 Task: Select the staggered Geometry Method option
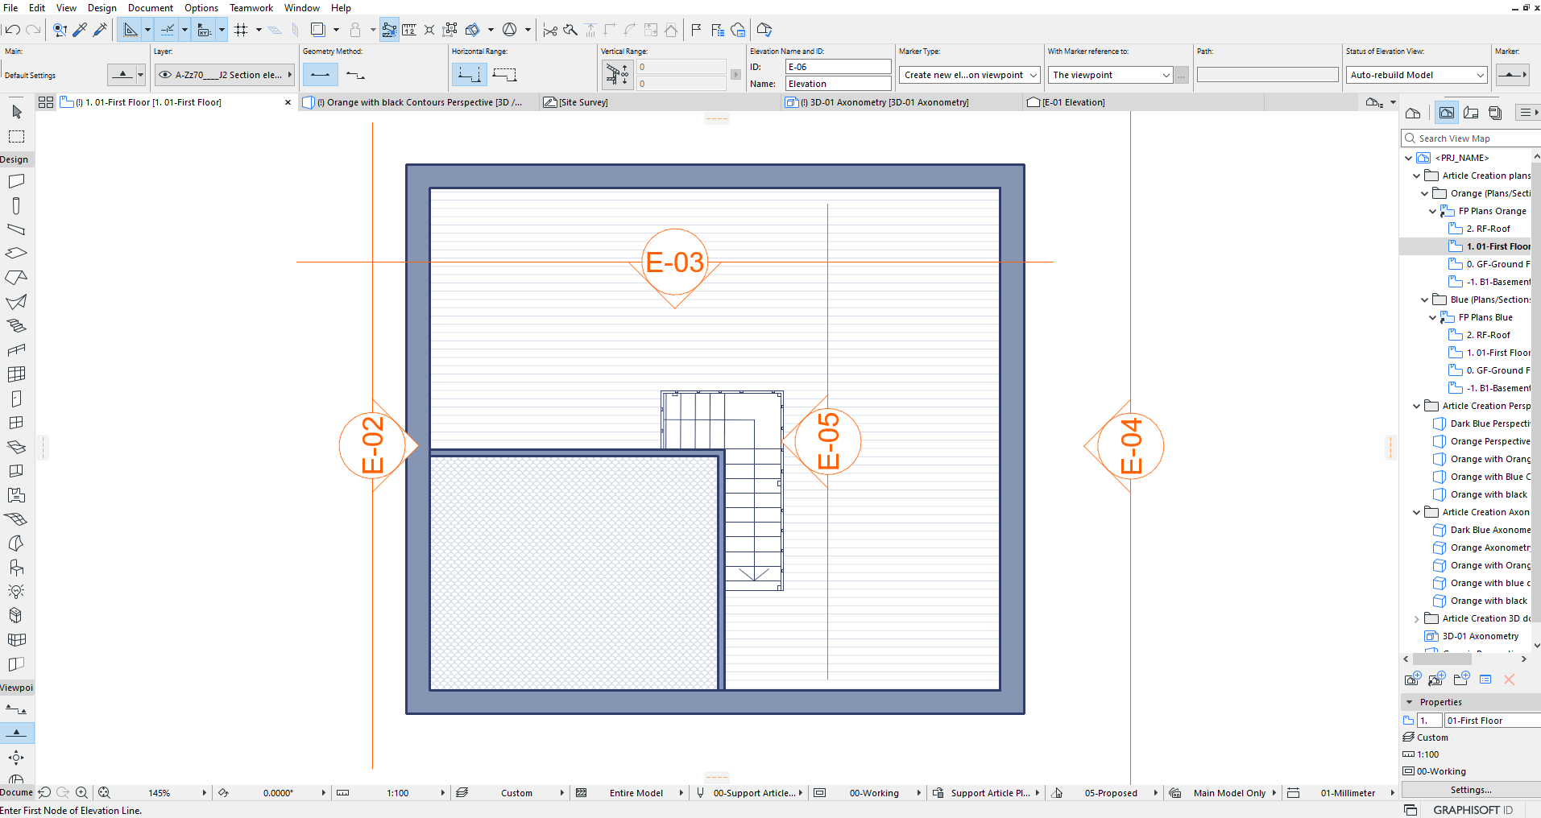pyautogui.click(x=355, y=74)
